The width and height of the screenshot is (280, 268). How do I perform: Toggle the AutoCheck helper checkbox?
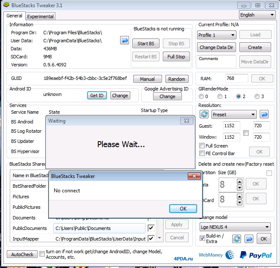point(42,254)
